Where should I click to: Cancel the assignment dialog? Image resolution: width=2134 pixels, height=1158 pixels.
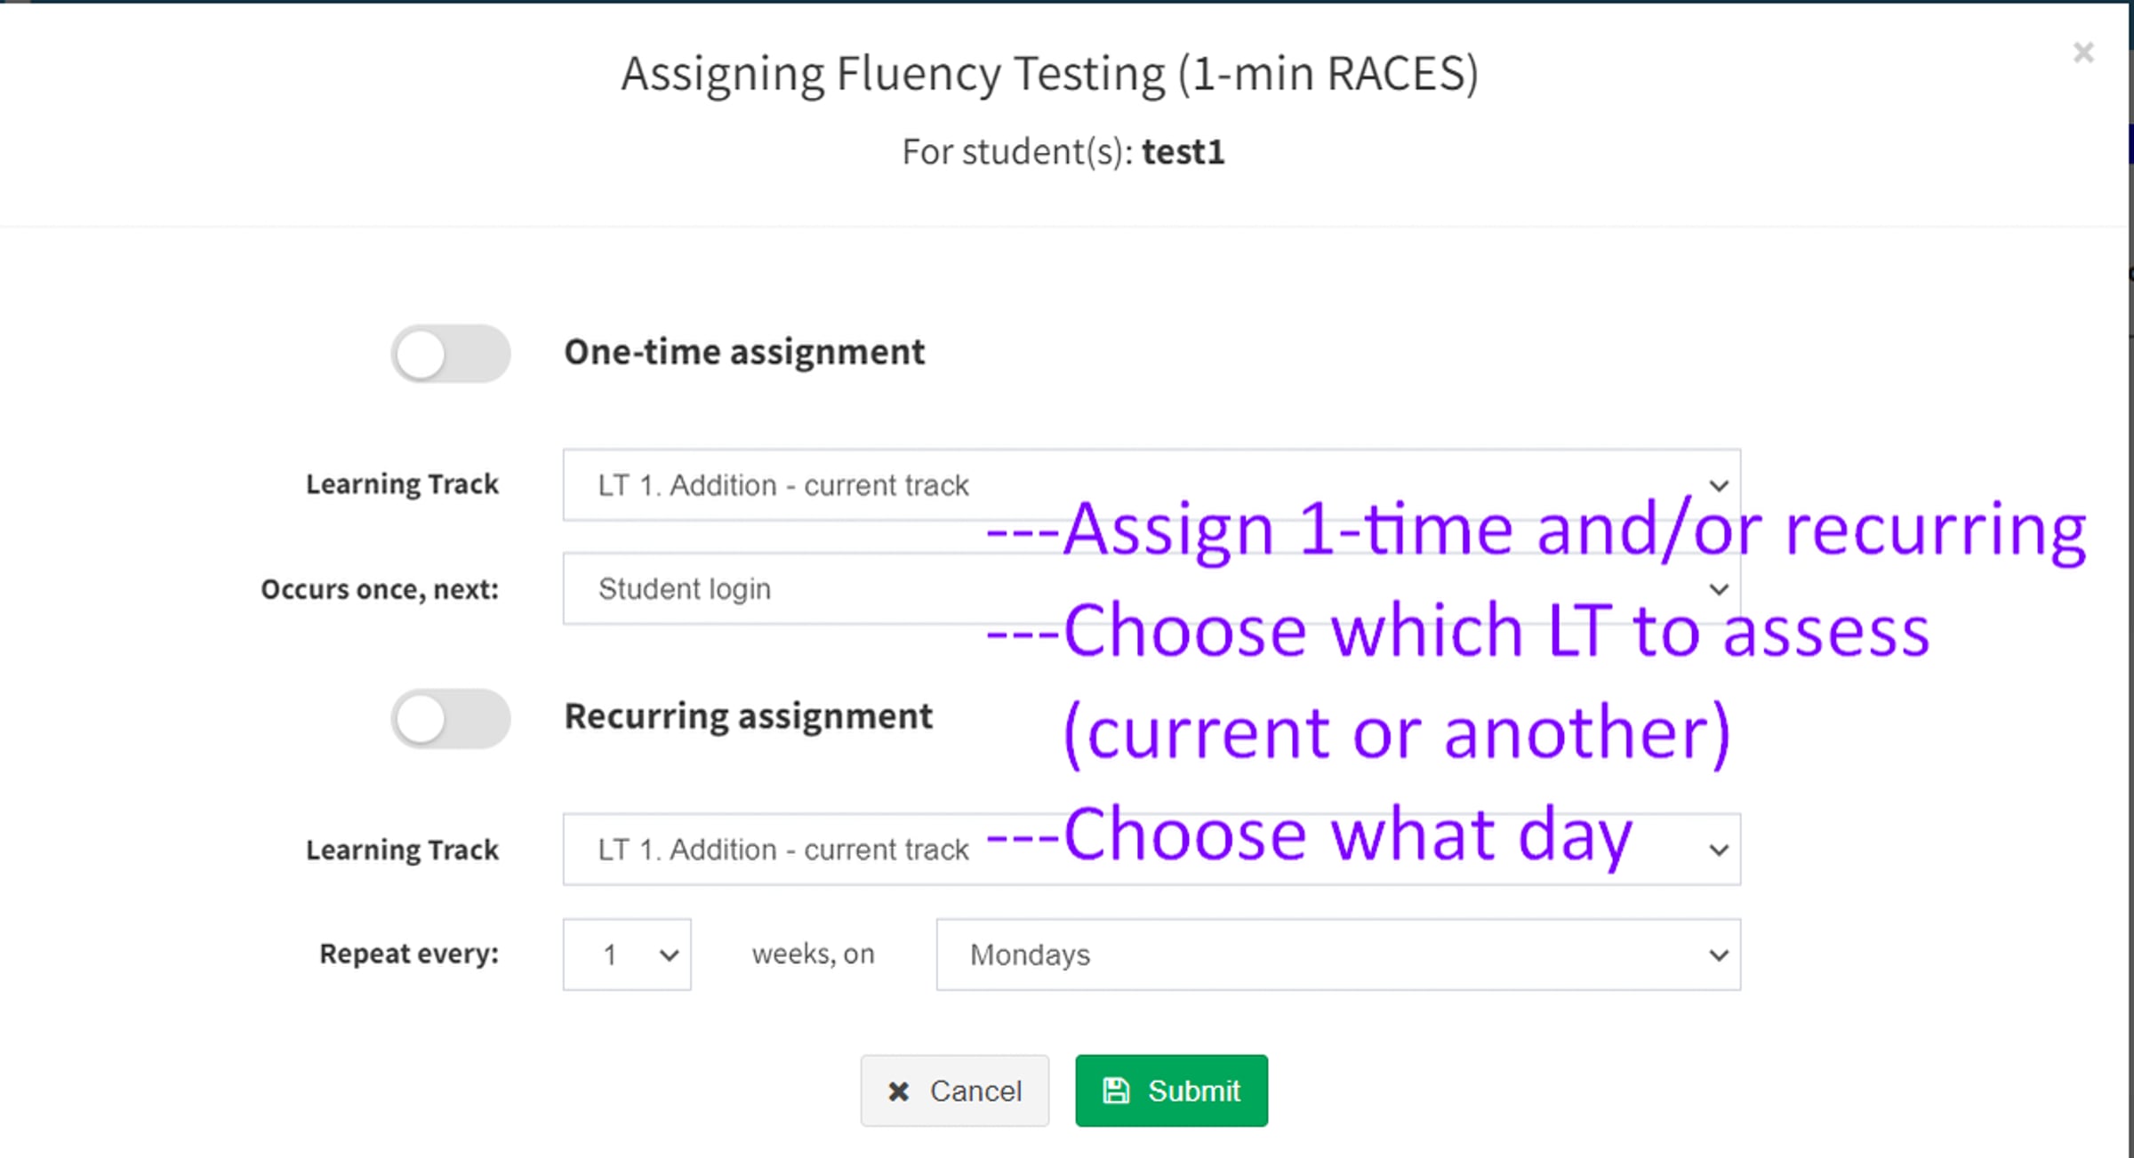(x=954, y=1090)
